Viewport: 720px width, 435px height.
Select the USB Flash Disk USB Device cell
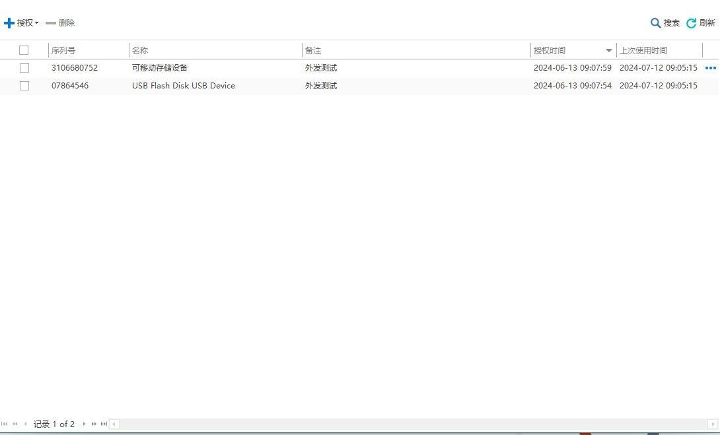(x=184, y=86)
